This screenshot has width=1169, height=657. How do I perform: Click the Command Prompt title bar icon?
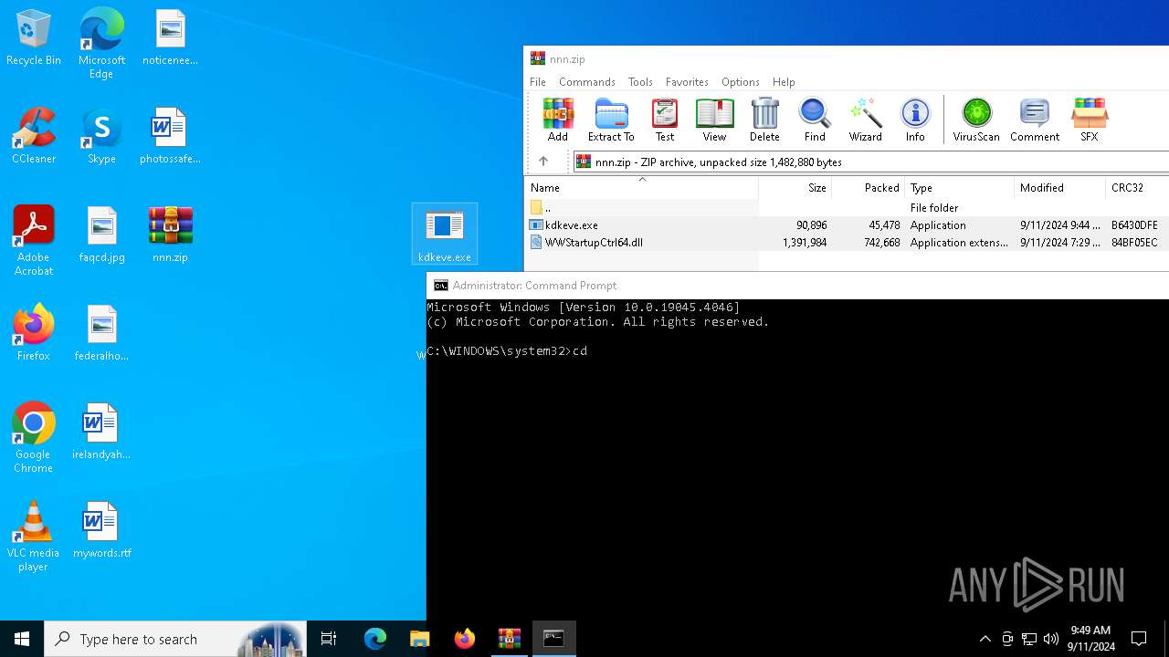coord(441,286)
